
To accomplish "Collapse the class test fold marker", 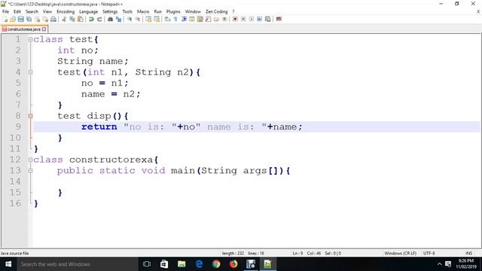I will tap(30, 39).
